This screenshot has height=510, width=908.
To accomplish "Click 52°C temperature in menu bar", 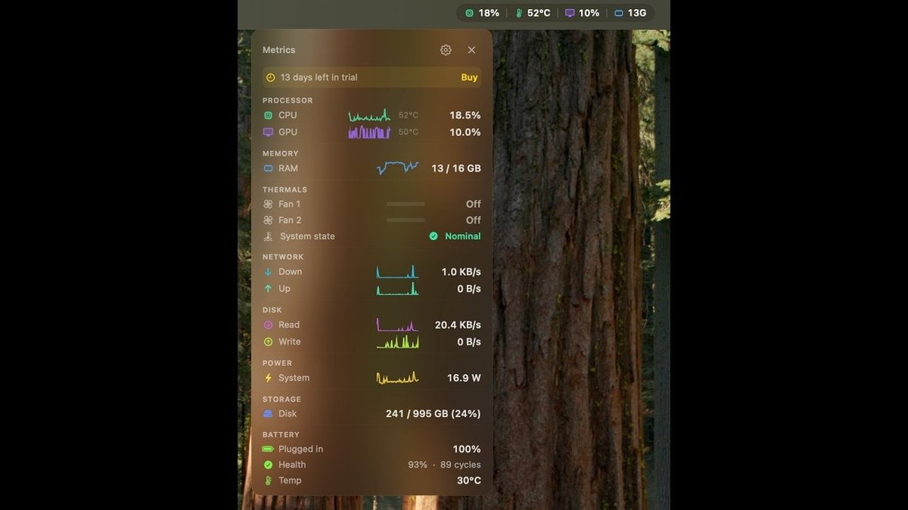I will click(x=533, y=13).
